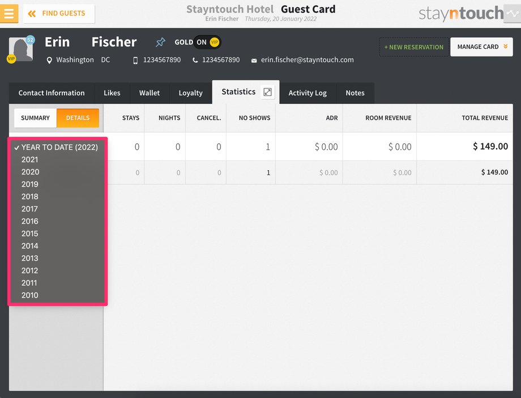Screen dimensions: 521x398
Task: Select 2021 from year list
Action: point(58,159)
